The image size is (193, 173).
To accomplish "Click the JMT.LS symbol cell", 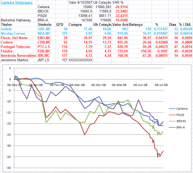I will [x=46, y=60].
